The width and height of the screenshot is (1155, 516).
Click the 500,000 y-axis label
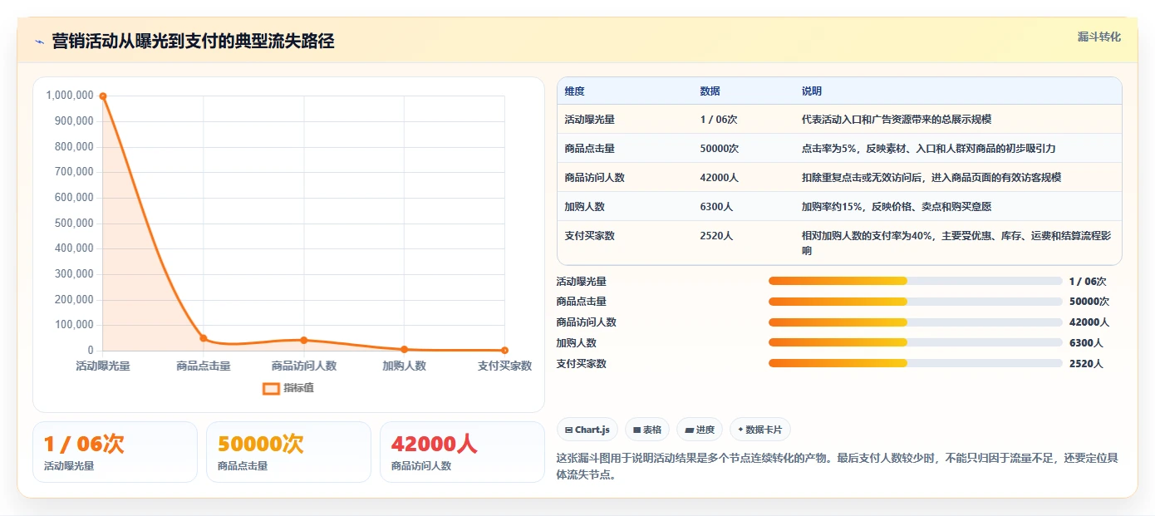pyautogui.click(x=73, y=224)
